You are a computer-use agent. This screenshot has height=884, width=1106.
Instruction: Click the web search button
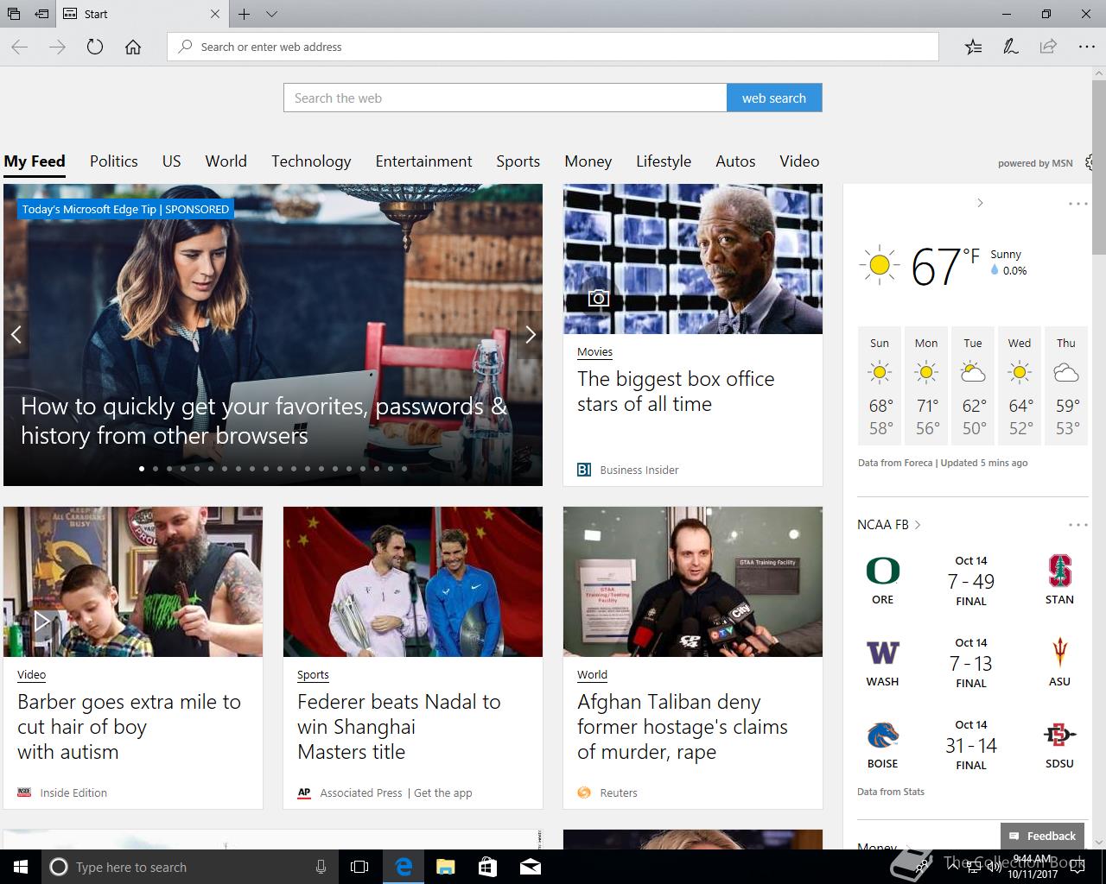(x=774, y=98)
